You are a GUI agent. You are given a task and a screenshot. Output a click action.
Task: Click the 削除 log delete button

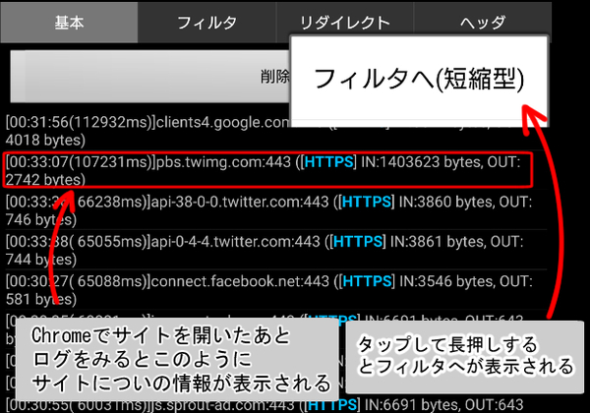[x=150, y=77]
